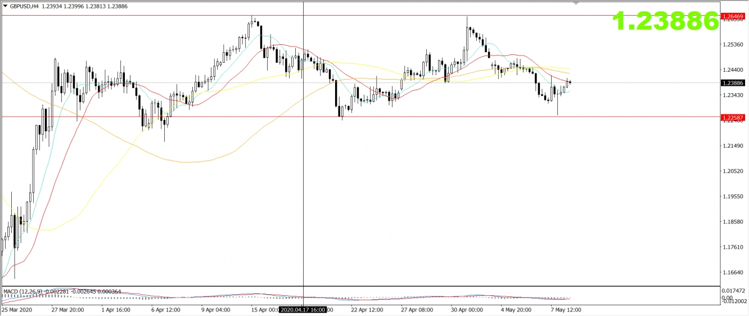749x316 pixels.
Task: Click the 1.21490 price scale level
Action: tap(732, 146)
